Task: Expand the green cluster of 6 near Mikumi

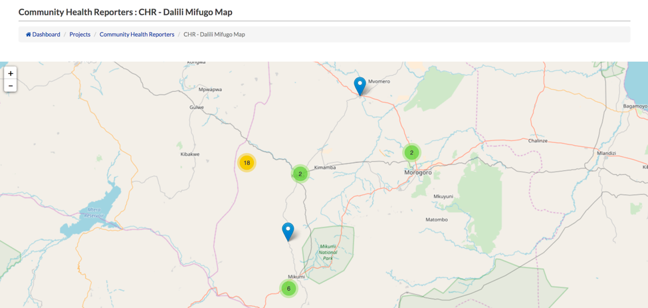Action: [288, 289]
